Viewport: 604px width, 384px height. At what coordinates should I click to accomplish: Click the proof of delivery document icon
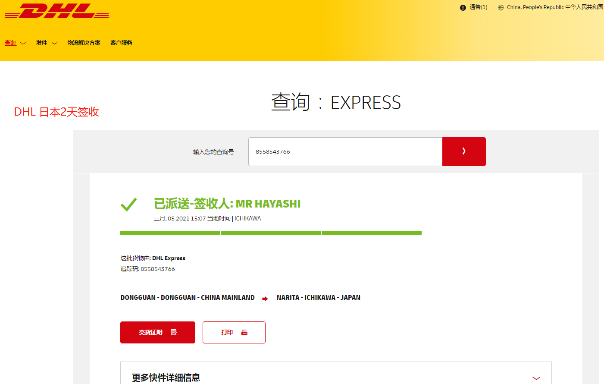[x=174, y=332]
